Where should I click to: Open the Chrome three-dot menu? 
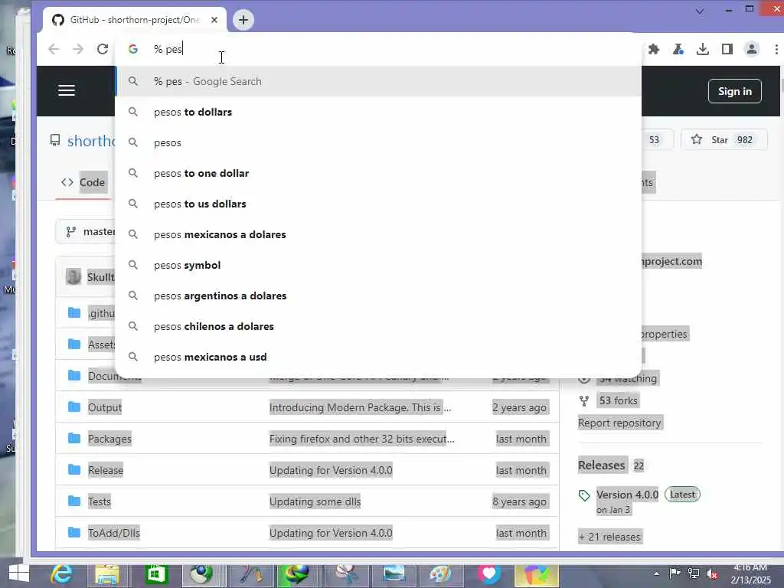click(x=776, y=49)
